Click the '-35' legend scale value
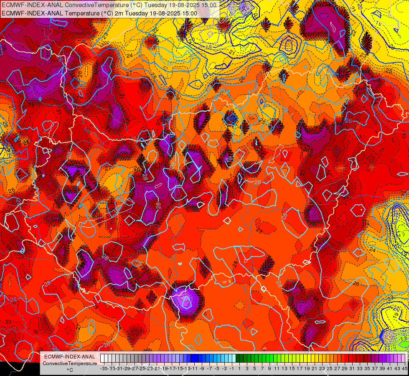Viewport: 409px width, 376px height. point(104,368)
